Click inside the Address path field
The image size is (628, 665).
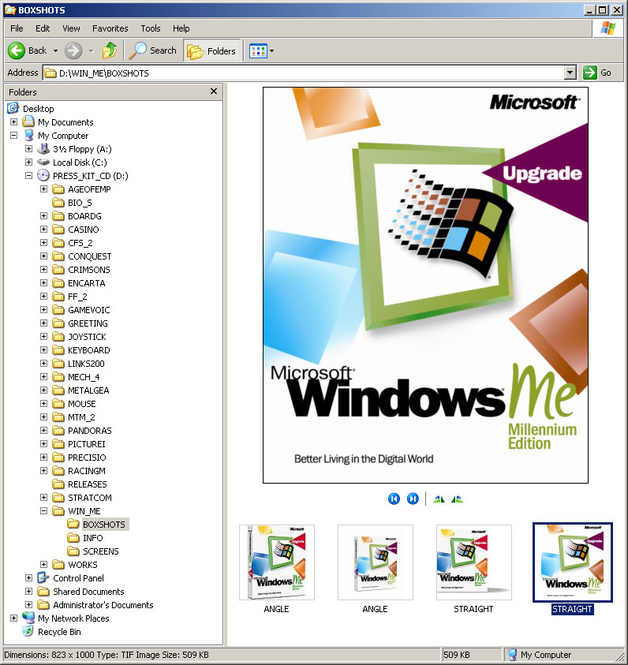coord(308,73)
